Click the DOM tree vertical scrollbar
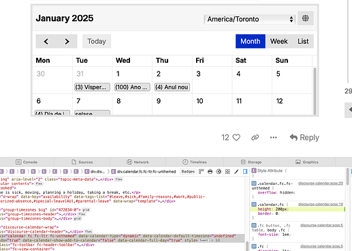Viewport: 352px width, 251px height. click(x=246, y=246)
